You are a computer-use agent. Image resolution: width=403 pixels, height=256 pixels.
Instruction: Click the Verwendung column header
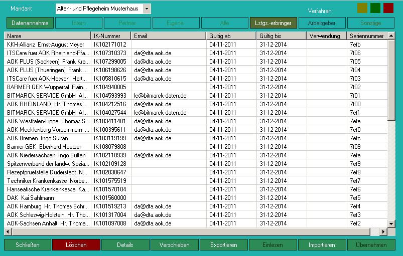click(x=326, y=36)
